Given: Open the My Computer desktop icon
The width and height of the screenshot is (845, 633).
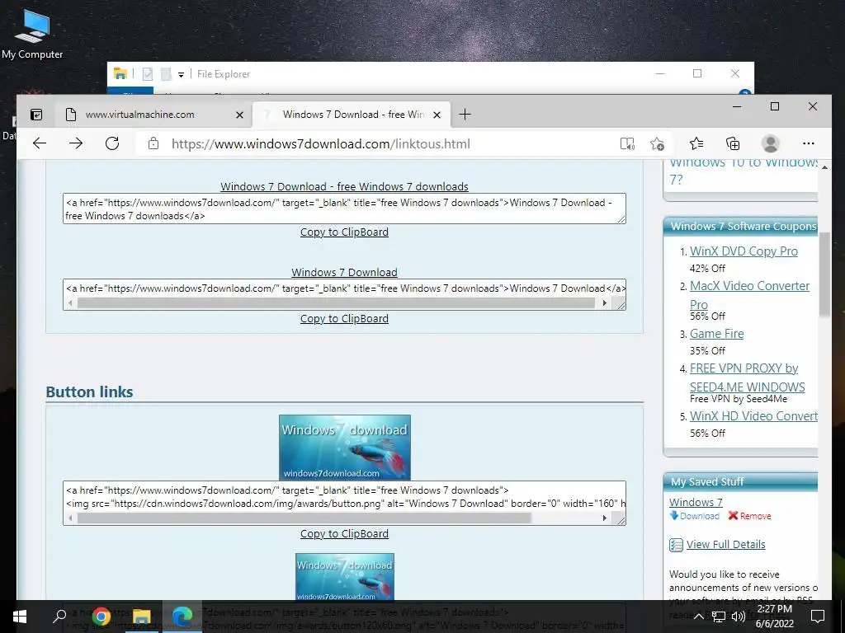Looking at the screenshot, I should click(x=32, y=33).
